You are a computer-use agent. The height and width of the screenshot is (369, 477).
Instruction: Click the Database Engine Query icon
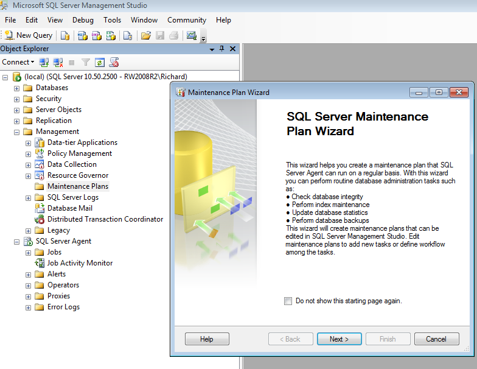(65, 35)
